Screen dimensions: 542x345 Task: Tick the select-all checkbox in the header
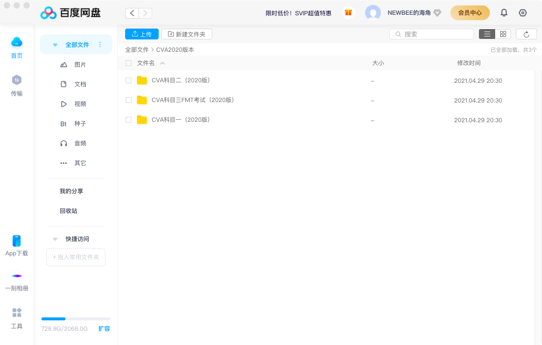point(129,63)
